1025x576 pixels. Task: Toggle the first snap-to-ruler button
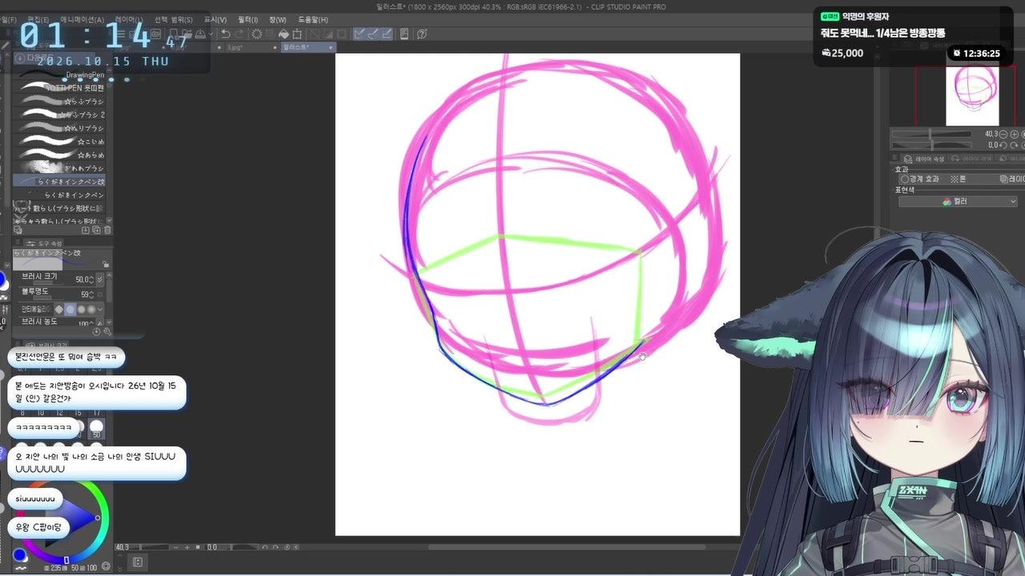(360, 34)
